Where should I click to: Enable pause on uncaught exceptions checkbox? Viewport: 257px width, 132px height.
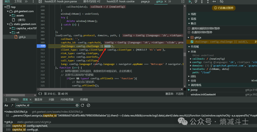(189, 28)
